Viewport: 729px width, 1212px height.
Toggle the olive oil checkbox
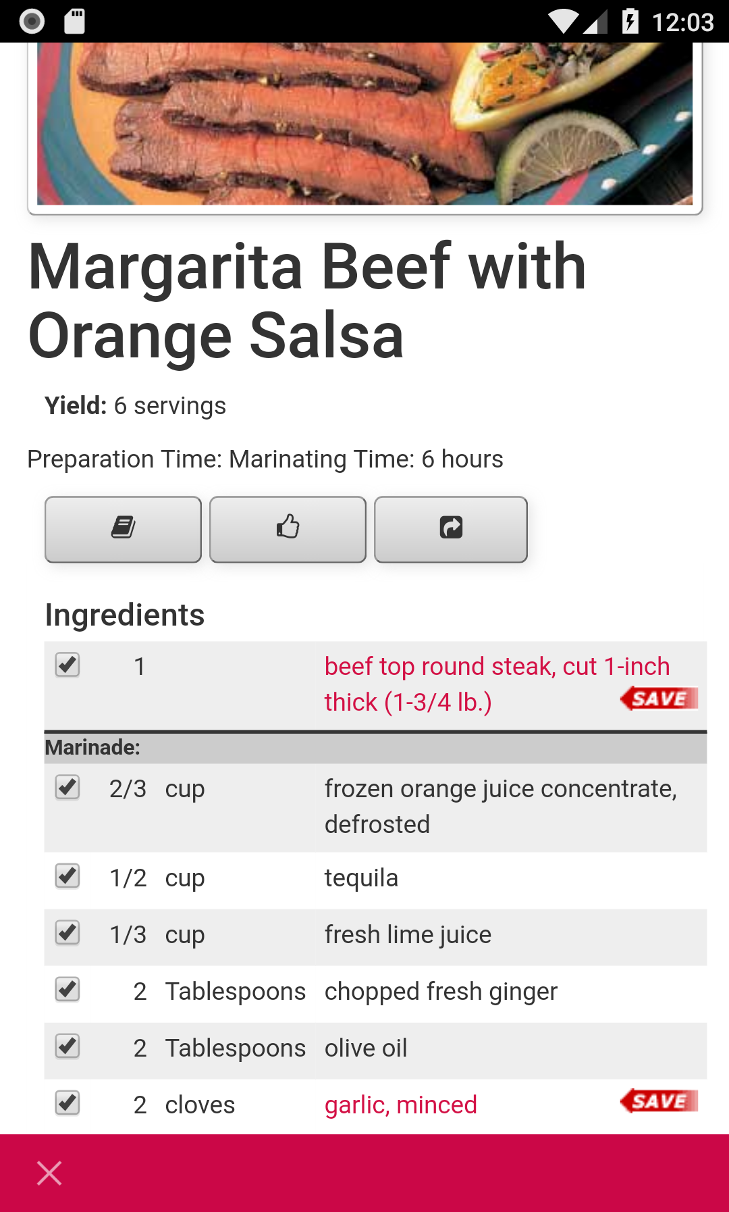(x=67, y=1046)
